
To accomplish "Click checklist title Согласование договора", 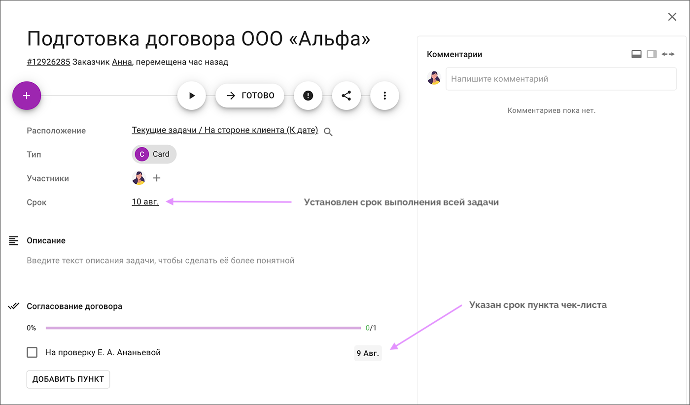I will coord(74,306).
